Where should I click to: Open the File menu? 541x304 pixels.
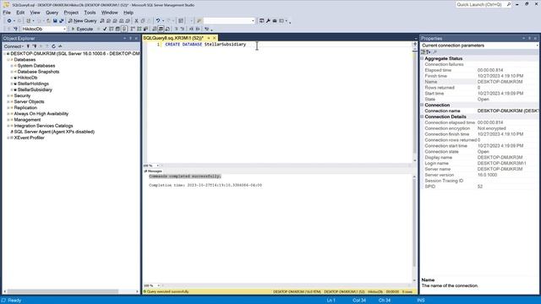[x=7, y=13]
